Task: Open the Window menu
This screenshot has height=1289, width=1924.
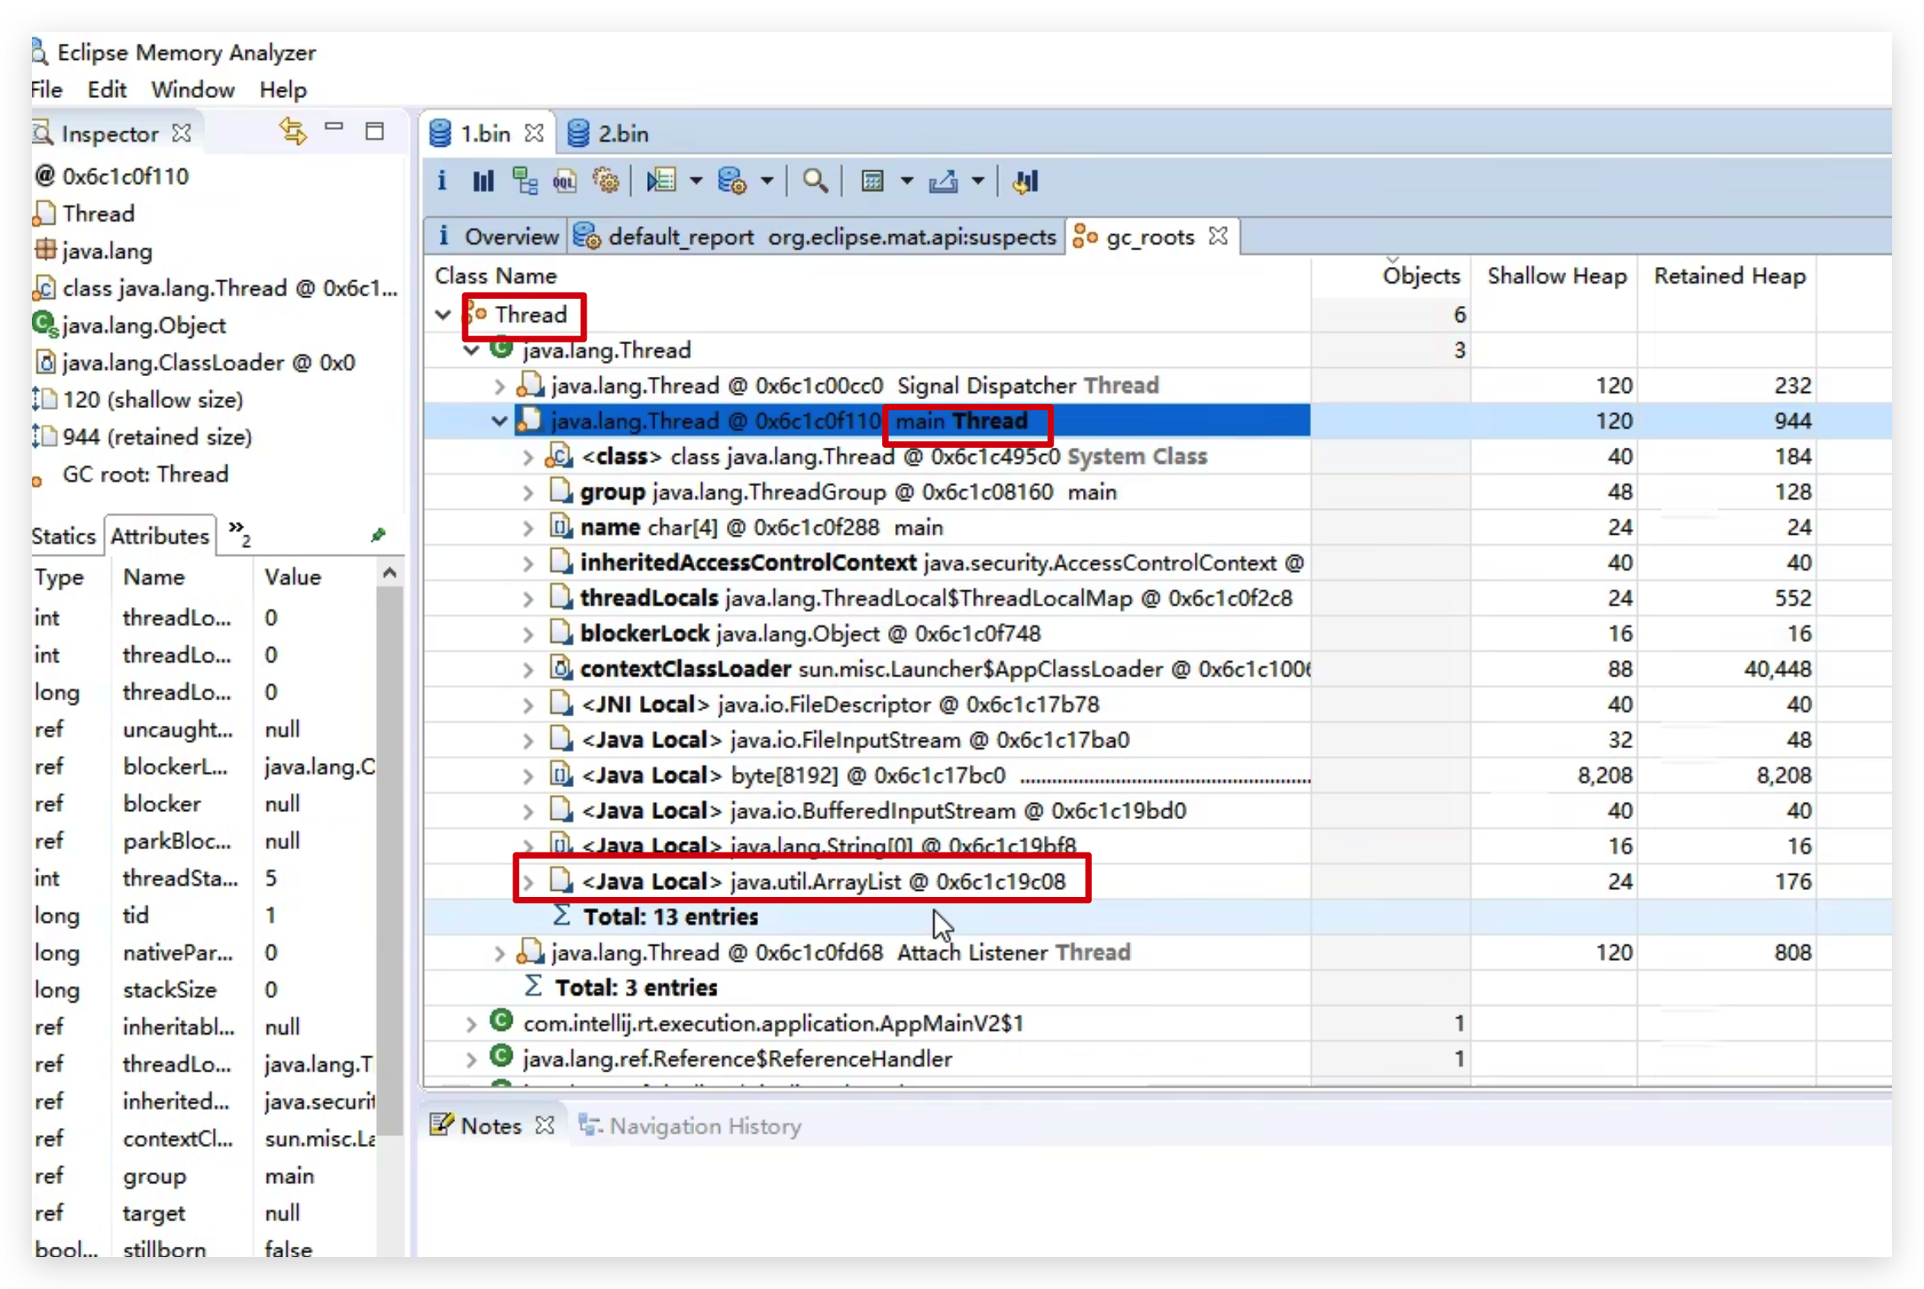Action: (x=192, y=89)
